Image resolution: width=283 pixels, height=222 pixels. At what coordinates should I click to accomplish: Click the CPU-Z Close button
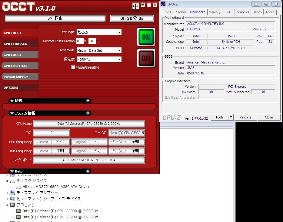coord(269,117)
